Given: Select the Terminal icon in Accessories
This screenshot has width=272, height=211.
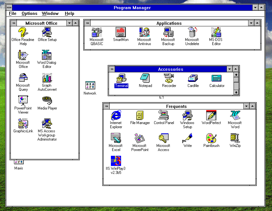Looking at the screenshot, I should [x=121, y=78].
